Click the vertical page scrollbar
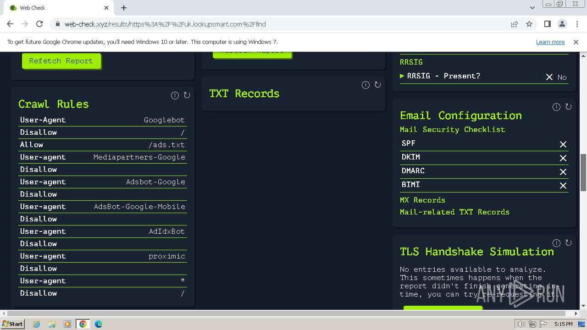This screenshot has height=330, width=587. [583, 172]
